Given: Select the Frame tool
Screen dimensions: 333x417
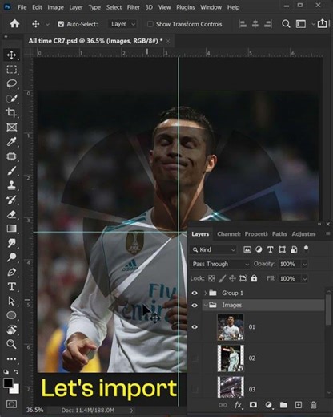Looking at the screenshot, I should pyautogui.click(x=11, y=128).
